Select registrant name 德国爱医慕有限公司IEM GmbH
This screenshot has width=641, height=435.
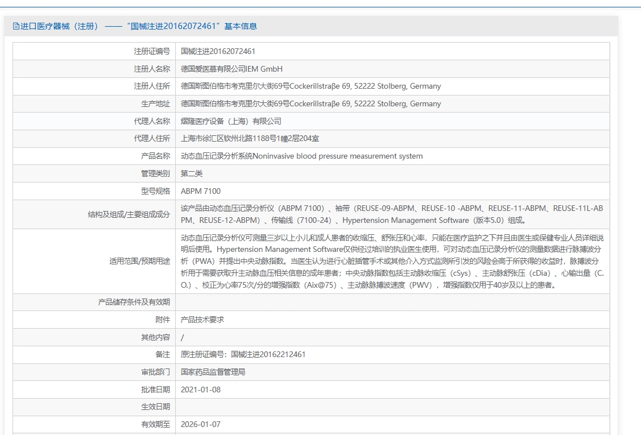click(231, 69)
